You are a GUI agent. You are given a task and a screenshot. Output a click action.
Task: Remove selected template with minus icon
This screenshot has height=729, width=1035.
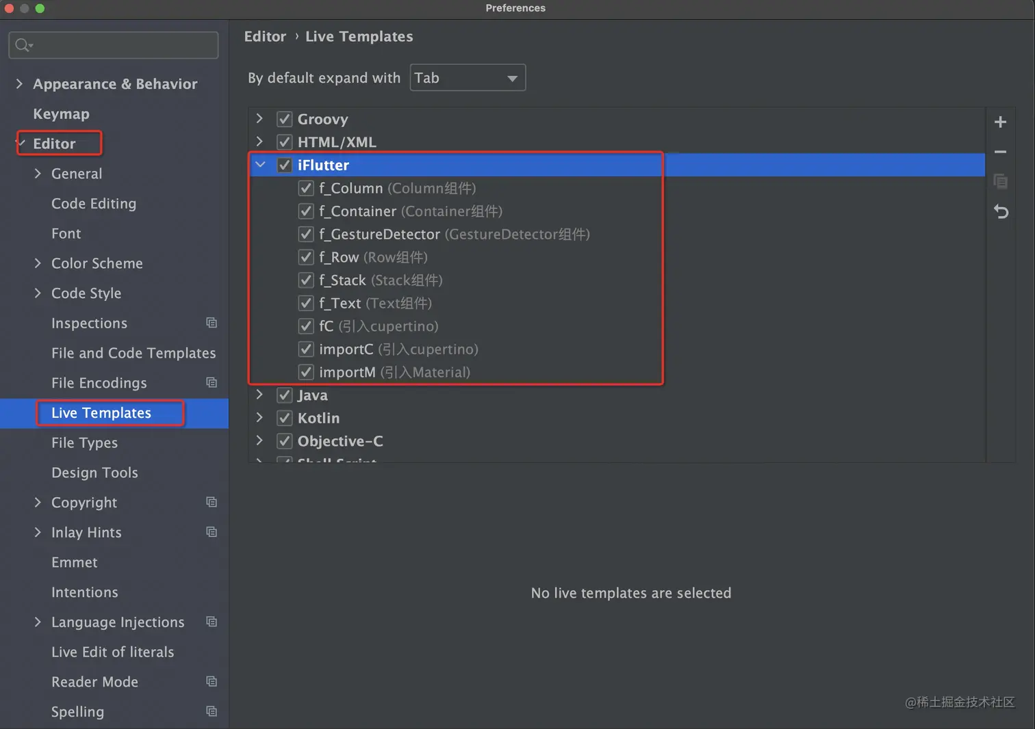click(x=1000, y=152)
